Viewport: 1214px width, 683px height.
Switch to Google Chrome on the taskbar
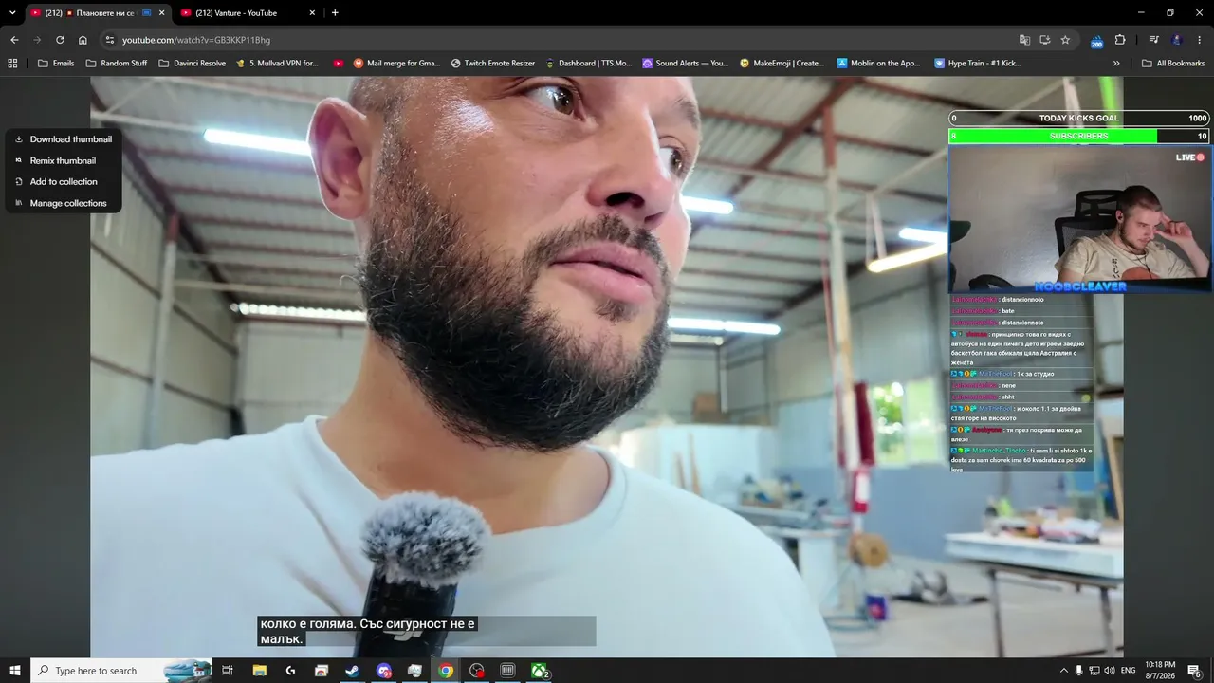pos(446,671)
